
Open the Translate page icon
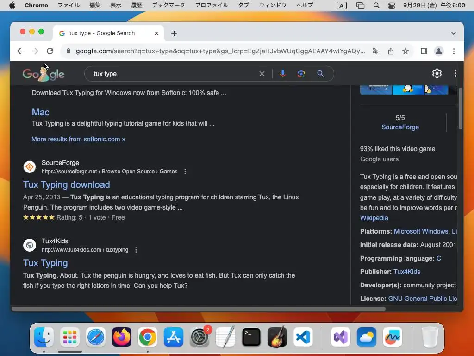point(375,51)
